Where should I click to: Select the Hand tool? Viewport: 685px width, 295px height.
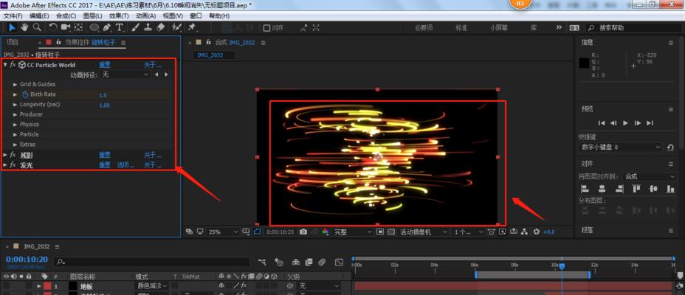24,27
